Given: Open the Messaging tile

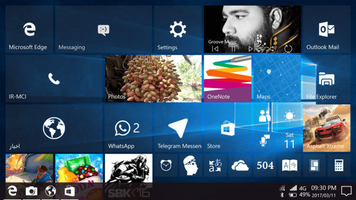Looking at the screenshot, I should pos(103,29).
